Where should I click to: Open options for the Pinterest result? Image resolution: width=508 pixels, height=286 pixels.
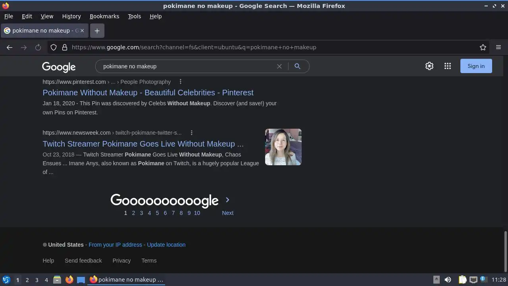coord(180,81)
